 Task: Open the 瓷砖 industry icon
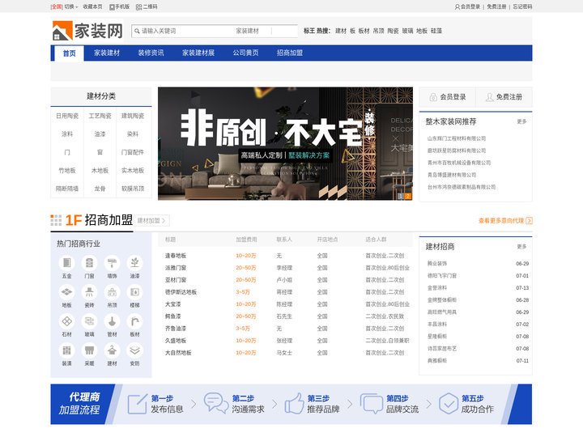click(x=89, y=292)
